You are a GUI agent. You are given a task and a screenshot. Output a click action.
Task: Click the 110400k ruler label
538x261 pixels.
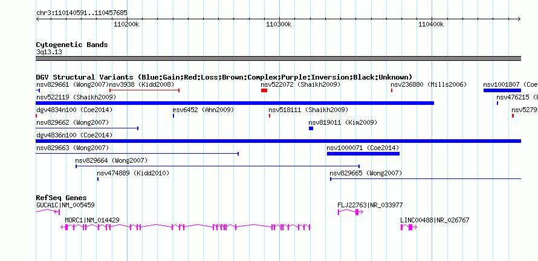pos(431,24)
